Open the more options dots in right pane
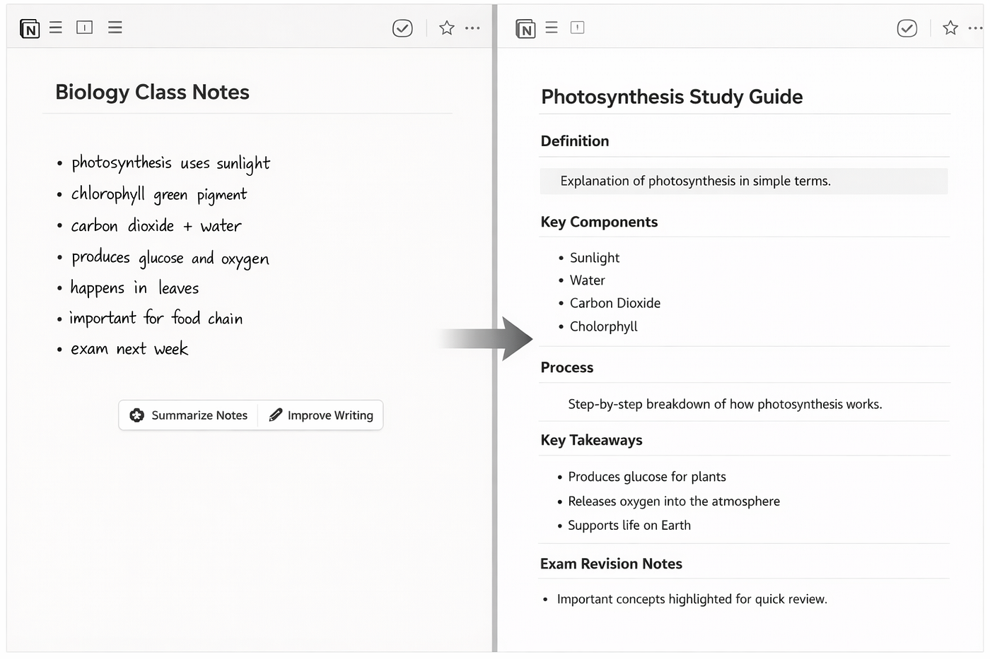This screenshot has width=990, height=659. pyautogui.click(x=976, y=28)
